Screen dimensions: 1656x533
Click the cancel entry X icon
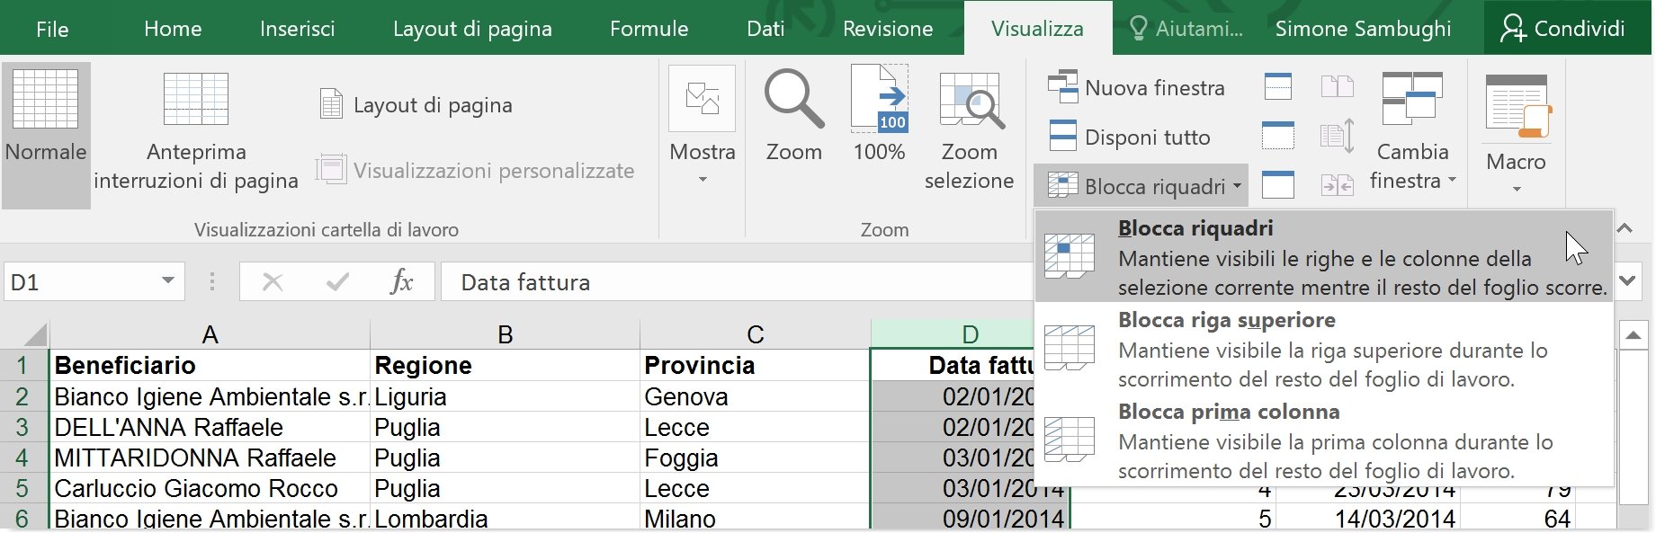[273, 282]
